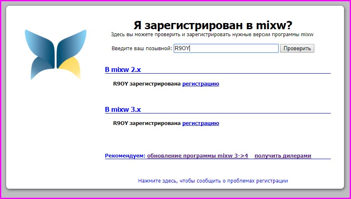The image size is (351, 199).
Task: Follow the регистрацию link under mixw 3.x
Action: pyautogui.click(x=201, y=123)
